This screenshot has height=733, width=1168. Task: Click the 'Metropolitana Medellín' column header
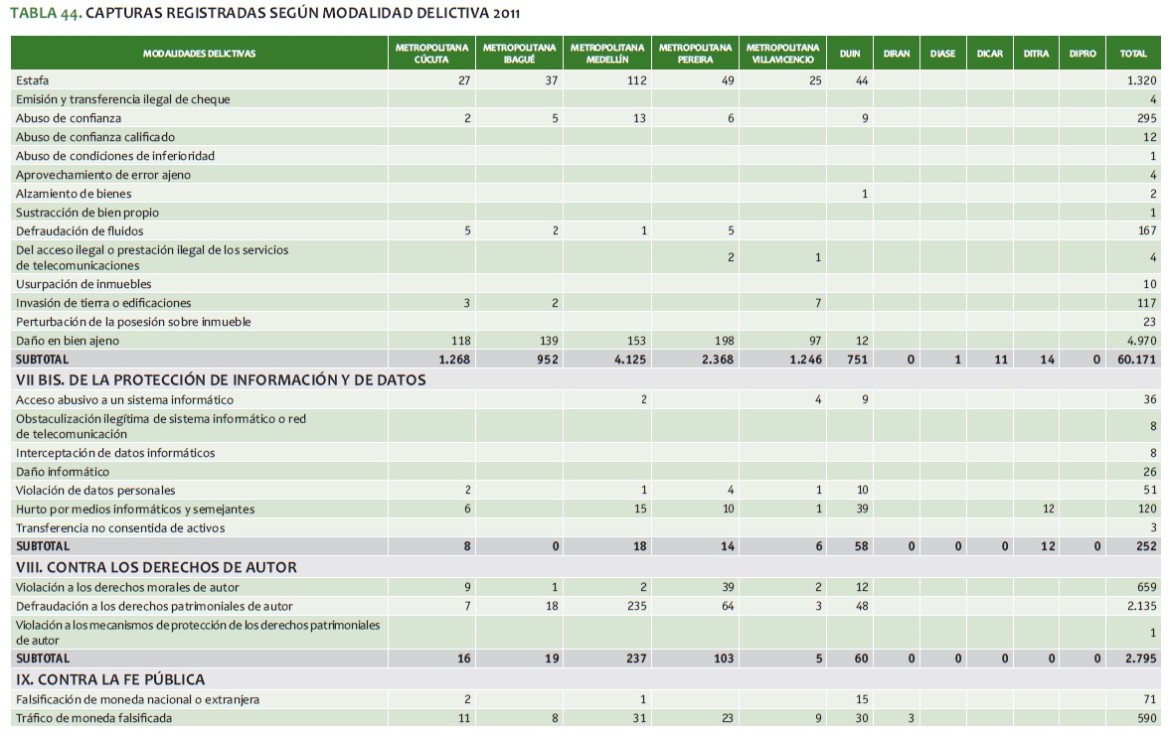607,54
